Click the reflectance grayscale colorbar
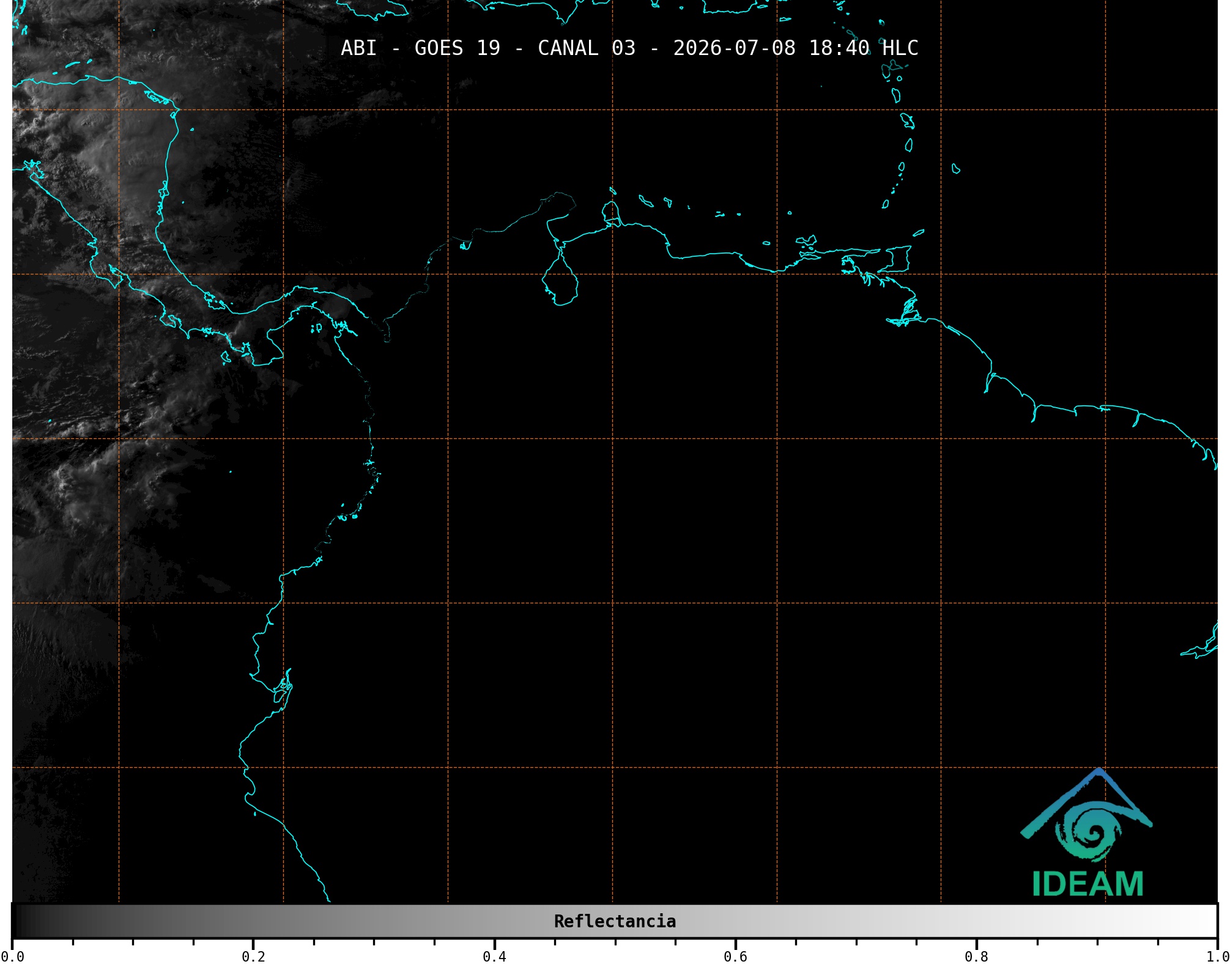The height and width of the screenshot is (964, 1230). pyautogui.click(x=615, y=921)
